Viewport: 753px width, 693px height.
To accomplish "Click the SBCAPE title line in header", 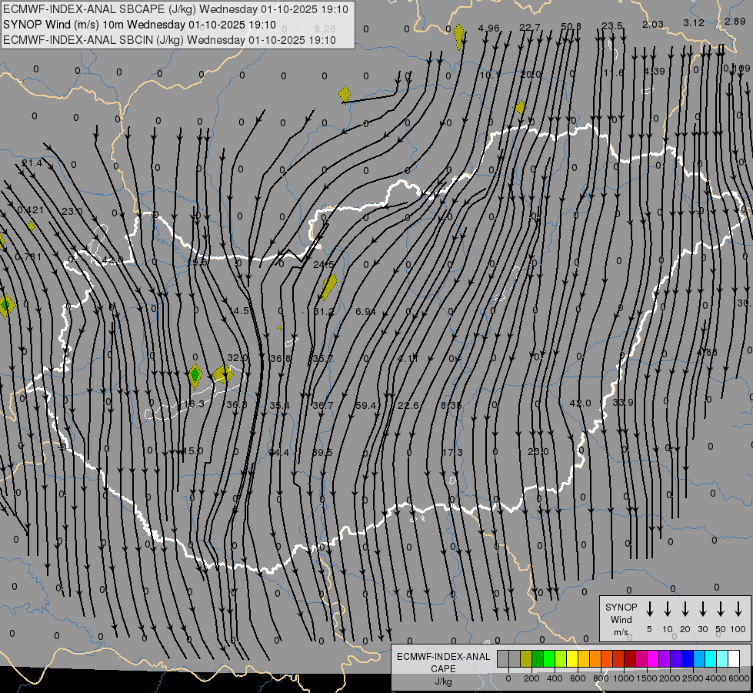I will pyautogui.click(x=175, y=9).
